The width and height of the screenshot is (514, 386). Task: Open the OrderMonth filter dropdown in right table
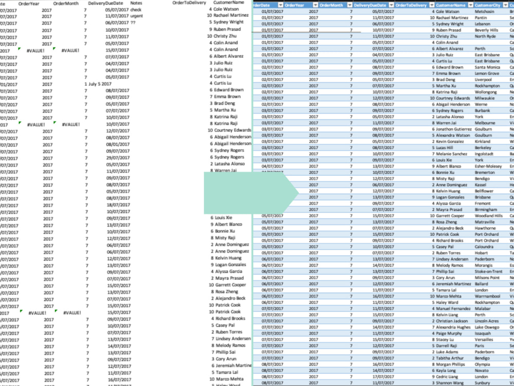350,5
